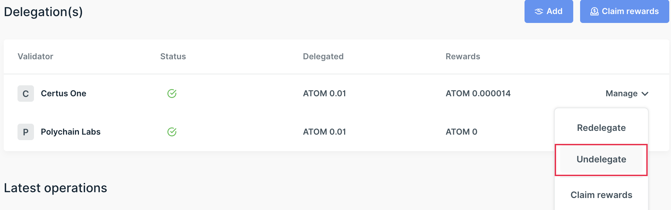Open the Polychain Labs validator name
This screenshot has width=671, height=210.
point(71,132)
